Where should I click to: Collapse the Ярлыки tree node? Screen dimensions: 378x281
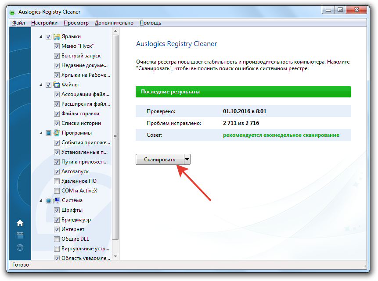(41, 36)
